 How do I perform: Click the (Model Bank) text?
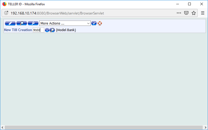66,30
